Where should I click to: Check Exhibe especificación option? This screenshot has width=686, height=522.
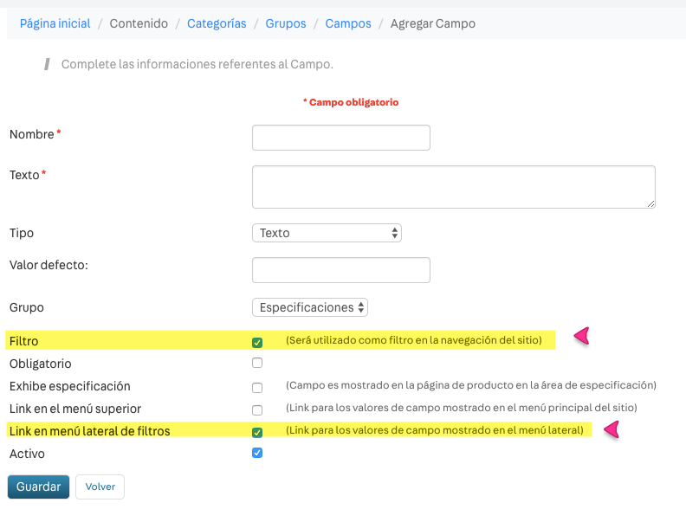pos(257,387)
